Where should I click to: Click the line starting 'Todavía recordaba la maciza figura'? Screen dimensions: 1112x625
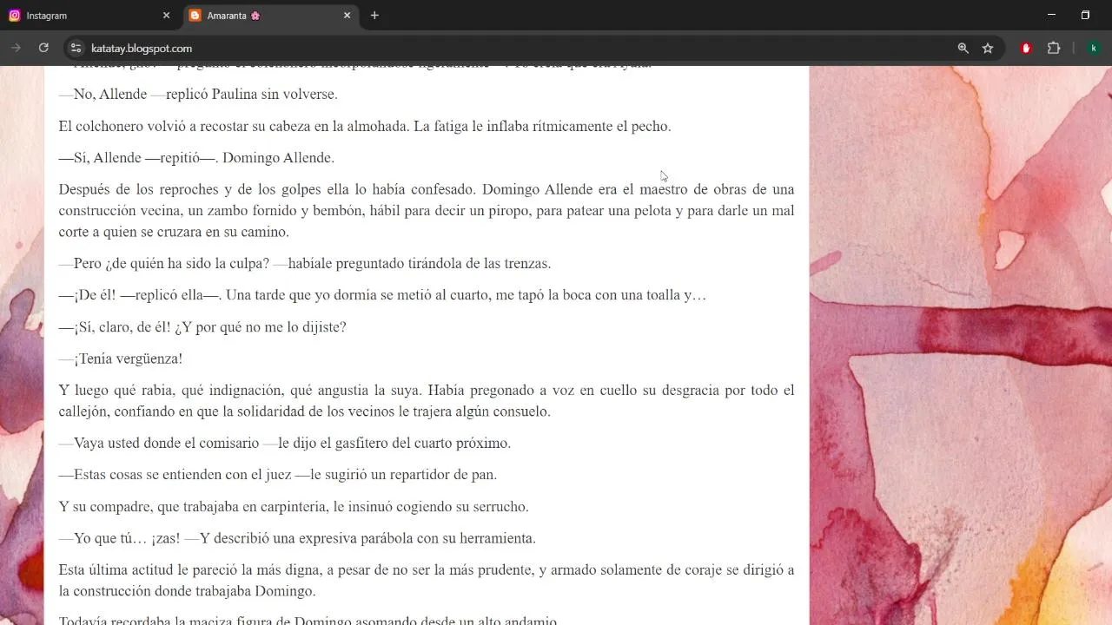point(308,620)
